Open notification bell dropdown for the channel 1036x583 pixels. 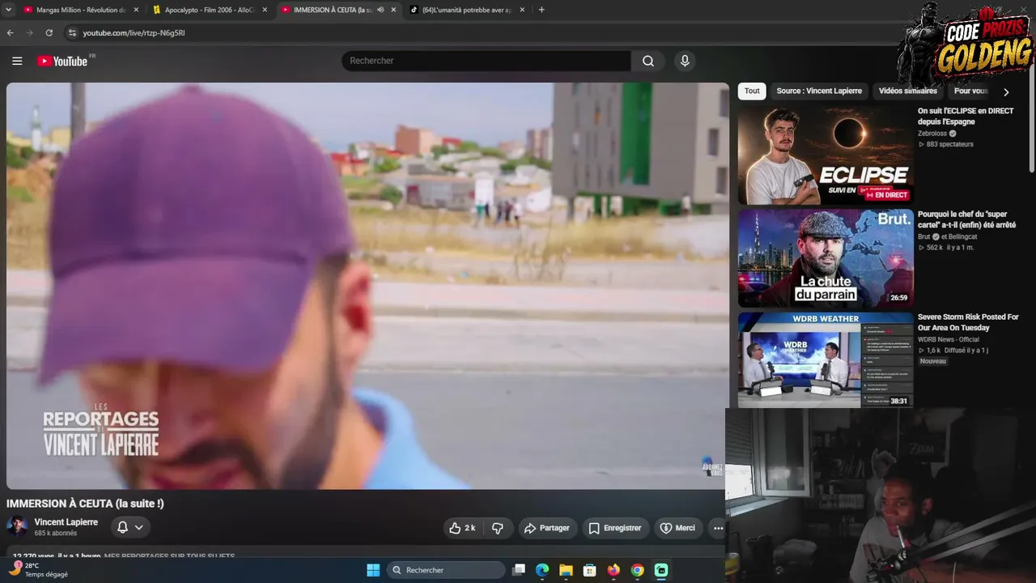[x=130, y=527]
